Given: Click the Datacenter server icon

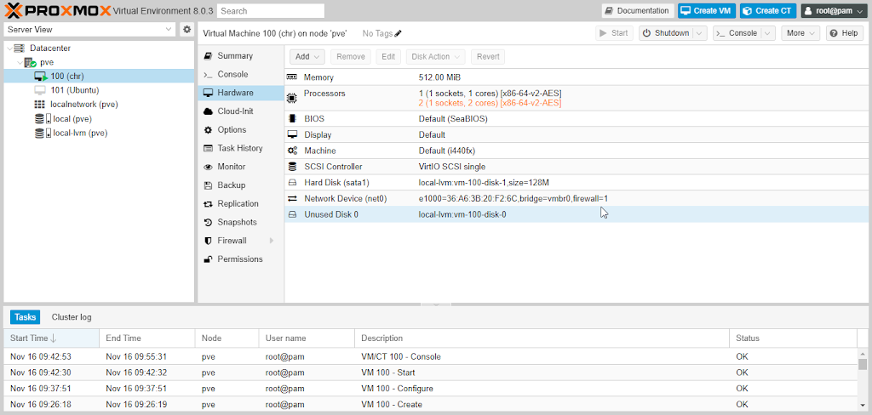Looking at the screenshot, I should point(20,48).
